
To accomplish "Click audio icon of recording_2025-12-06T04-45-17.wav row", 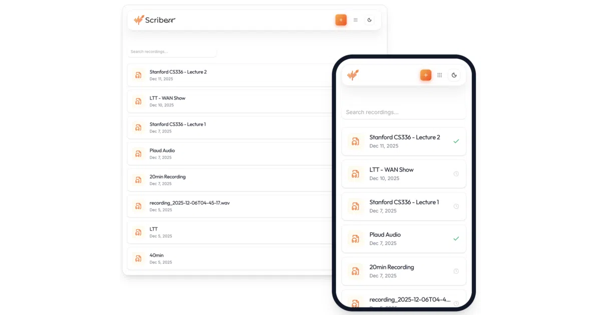I will tap(138, 206).
